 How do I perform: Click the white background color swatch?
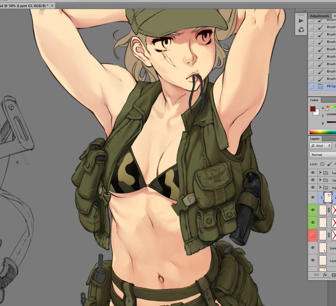(x=317, y=113)
